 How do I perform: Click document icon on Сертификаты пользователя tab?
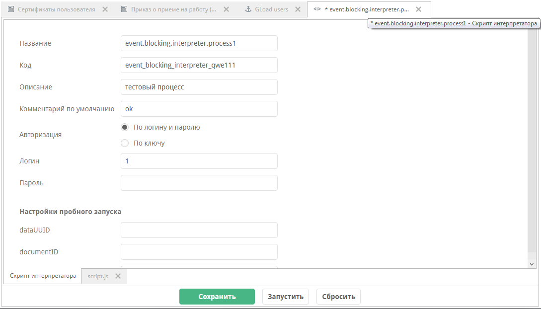click(x=11, y=9)
